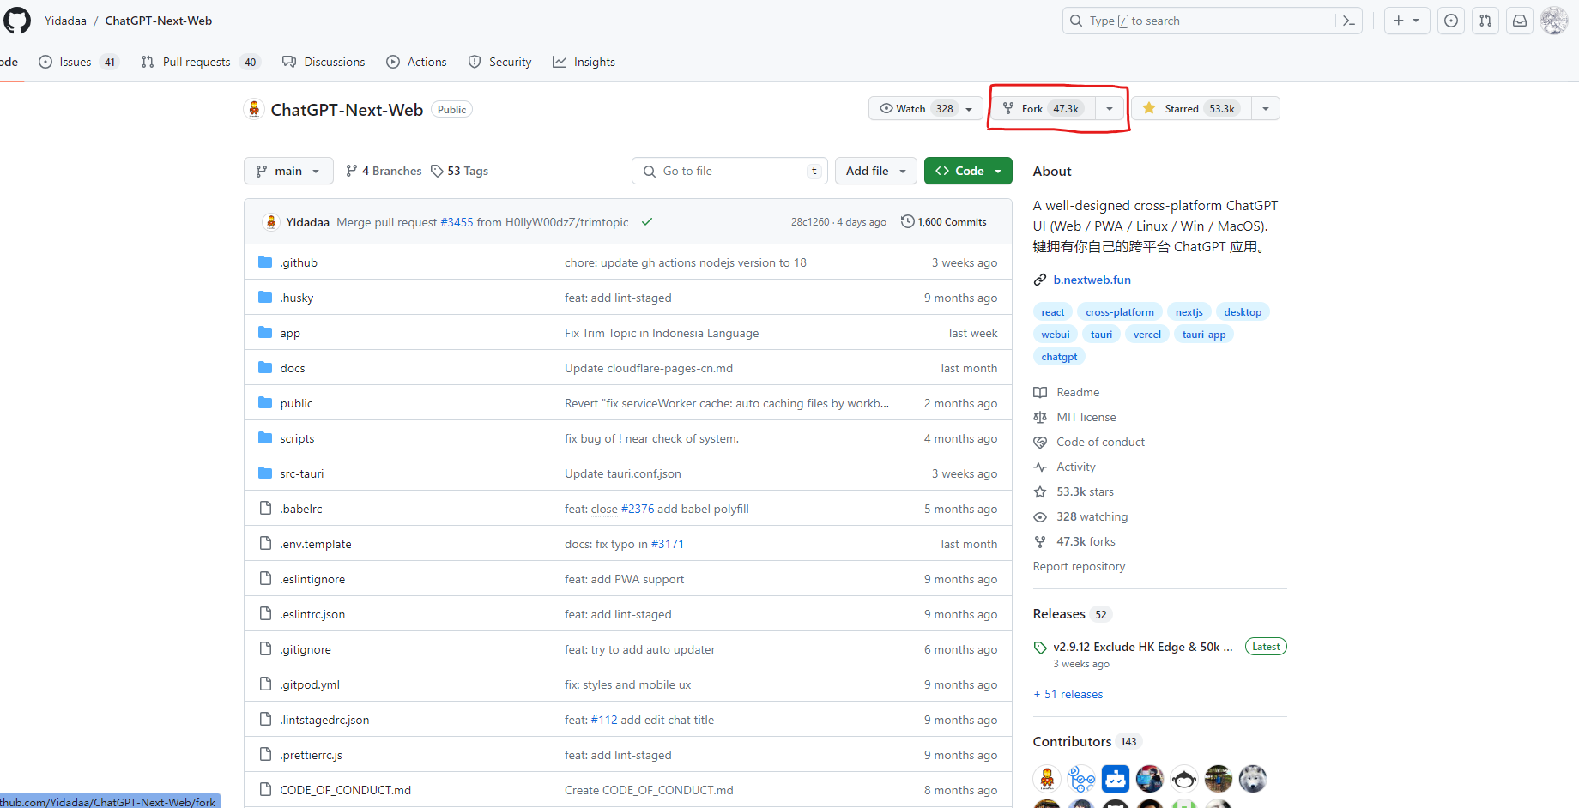Open the notifications inbox icon
Screen dimensions: 1579x808
(x=1520, y=21)
